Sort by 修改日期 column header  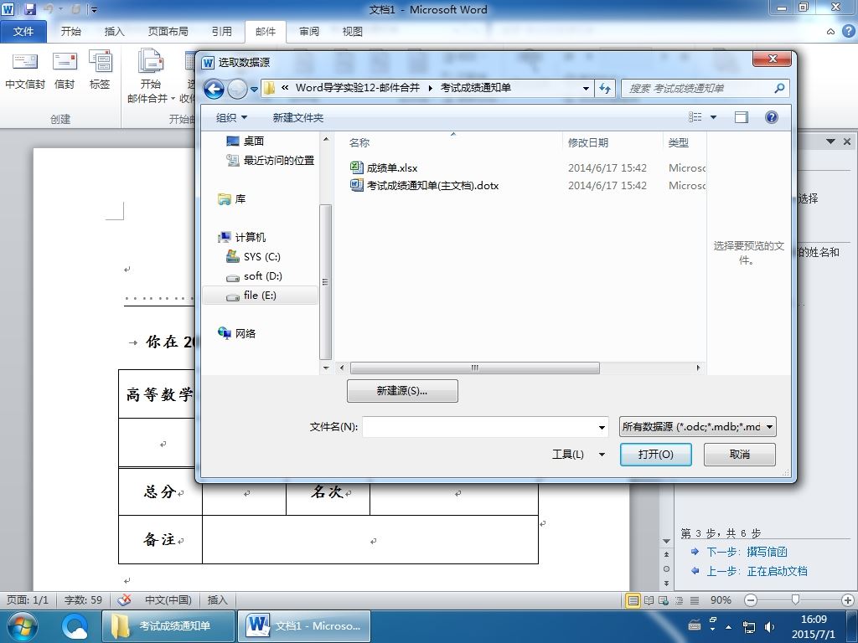[x=588, y=142]
